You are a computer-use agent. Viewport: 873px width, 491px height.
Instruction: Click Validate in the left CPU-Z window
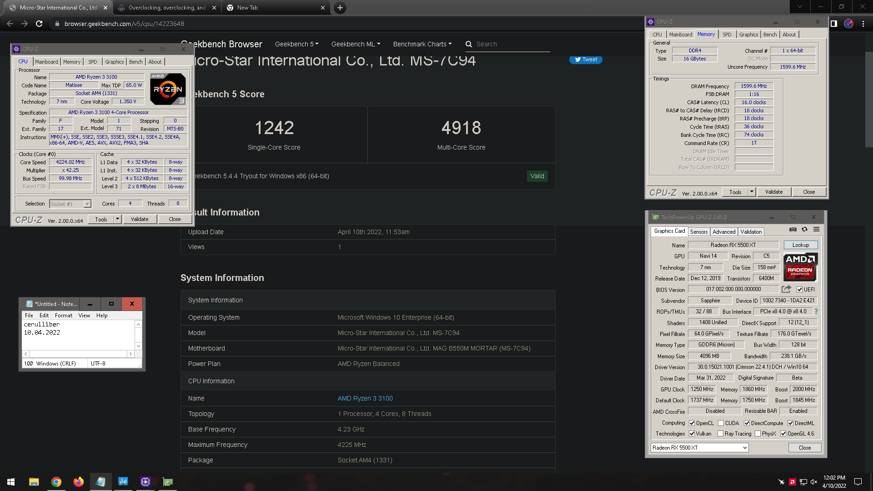coord(140,219)
